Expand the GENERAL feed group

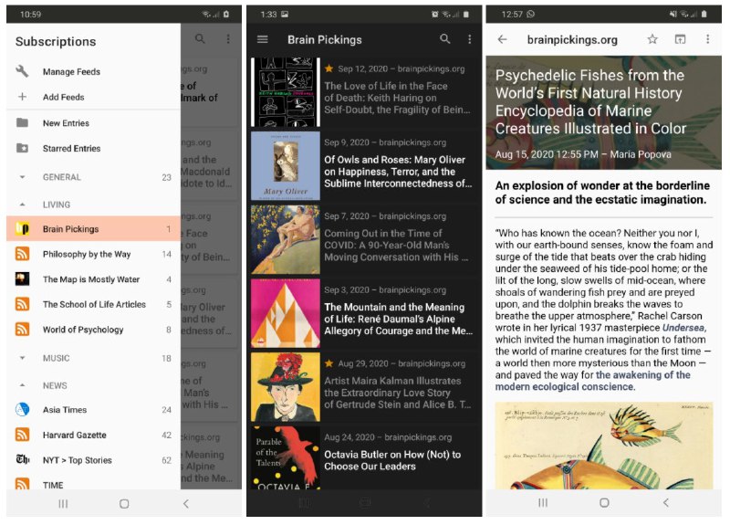click(23, 177)
